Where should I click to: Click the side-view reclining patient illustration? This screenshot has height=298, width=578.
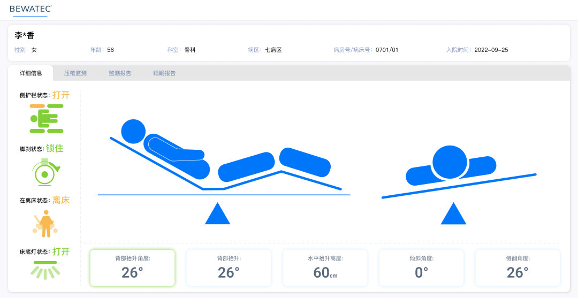click(225, 158)
